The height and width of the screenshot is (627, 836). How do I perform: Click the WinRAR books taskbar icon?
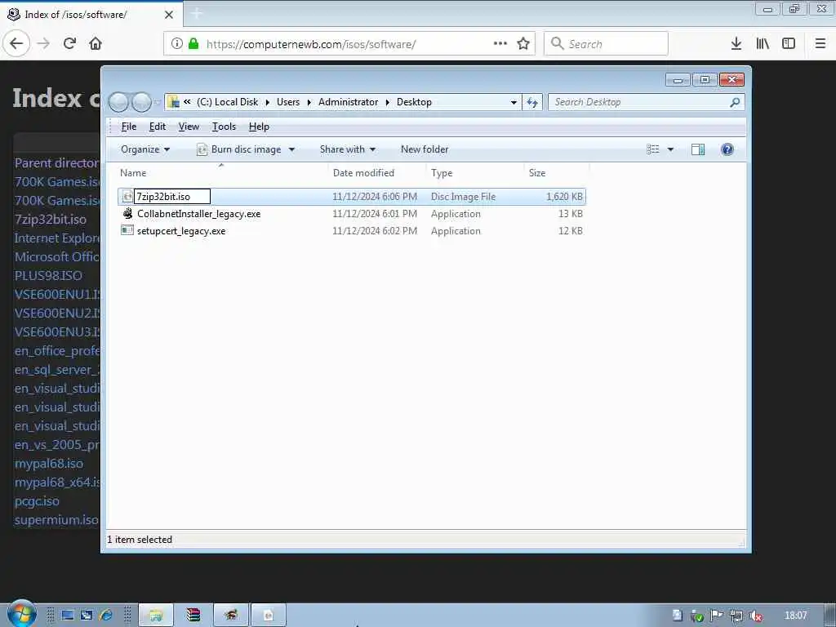pyautogui.click(x=193, y=616)
